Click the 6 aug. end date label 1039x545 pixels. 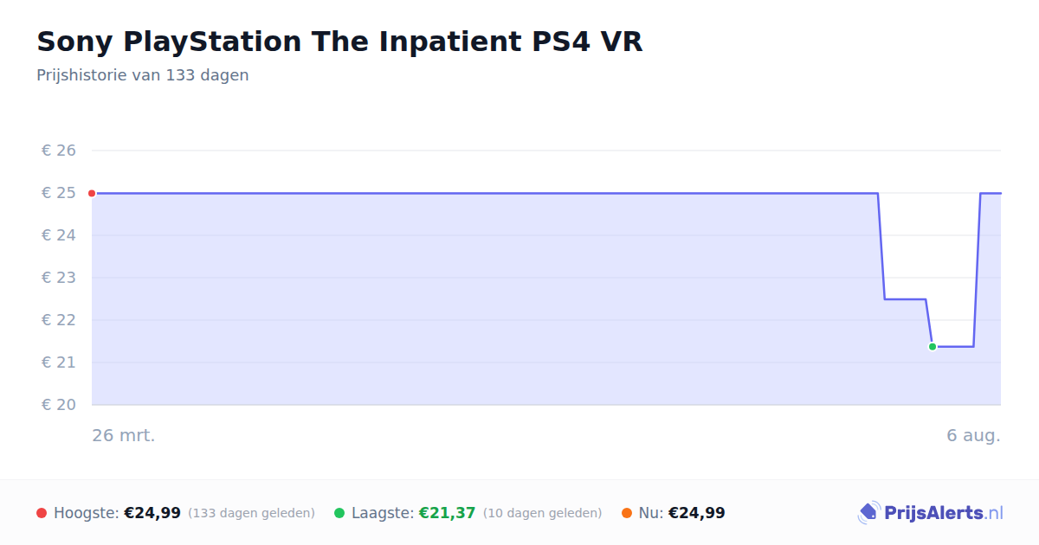pyautogui.click(x=973, y=435)
